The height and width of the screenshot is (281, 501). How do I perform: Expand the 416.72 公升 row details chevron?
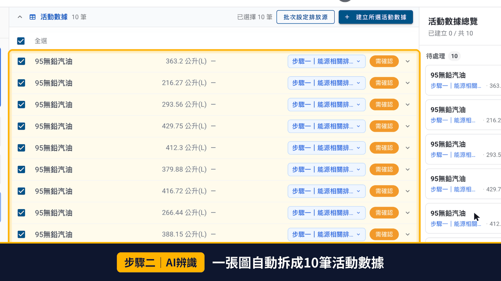click(408, 191)
